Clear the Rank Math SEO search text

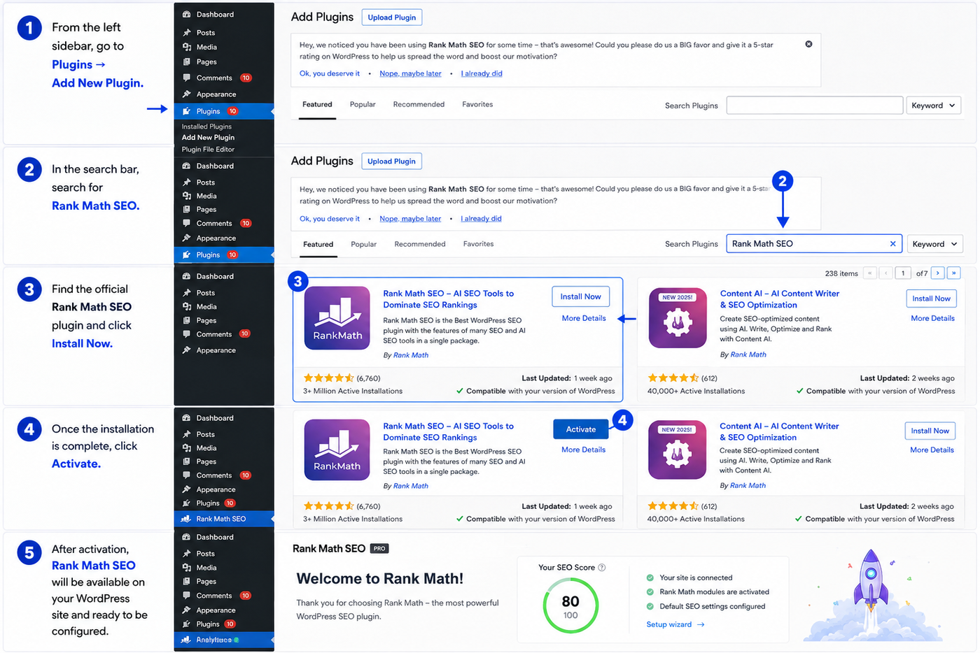[x=892, y=244]
